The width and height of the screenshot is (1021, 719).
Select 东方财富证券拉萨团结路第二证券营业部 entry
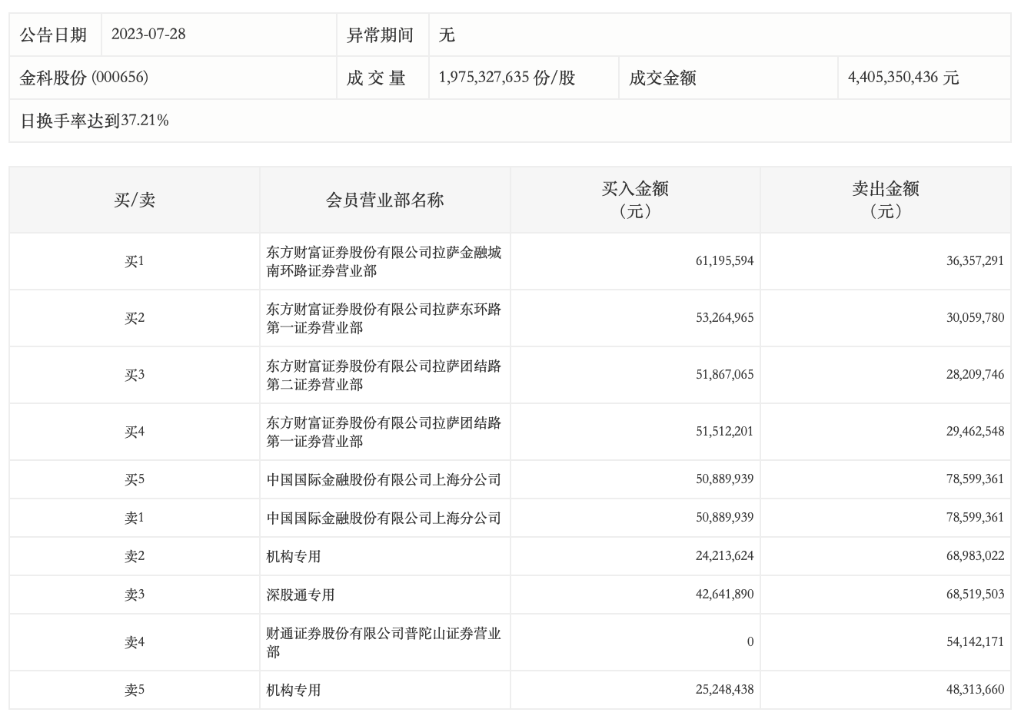[x=384, y=375]
